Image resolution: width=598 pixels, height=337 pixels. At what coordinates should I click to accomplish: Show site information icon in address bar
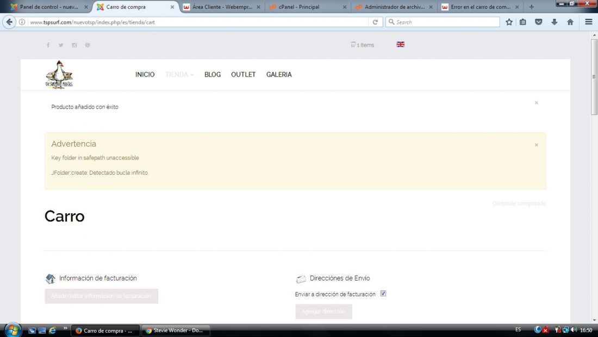[x=22, y=22]
